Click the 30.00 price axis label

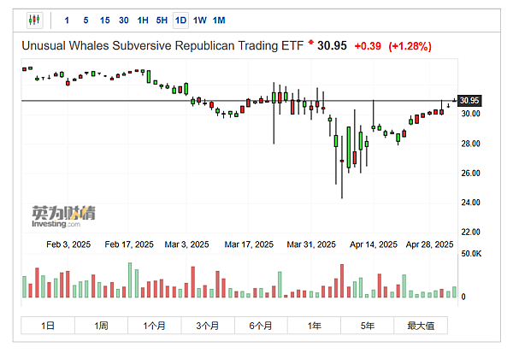[x=470, y=114]
